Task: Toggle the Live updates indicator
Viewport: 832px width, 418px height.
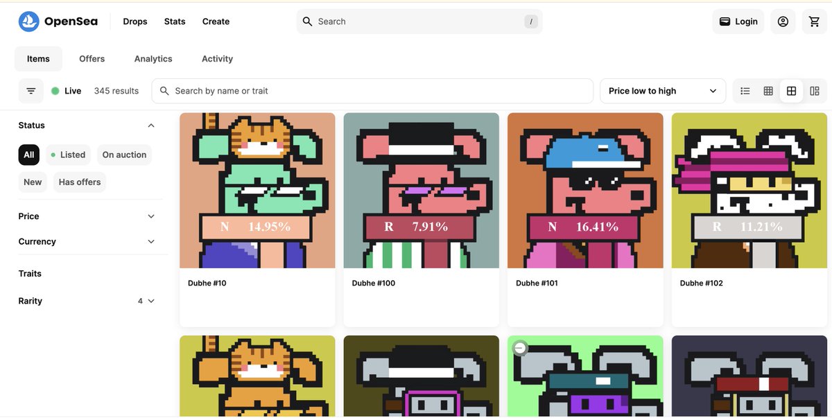Action: point(67,91)
